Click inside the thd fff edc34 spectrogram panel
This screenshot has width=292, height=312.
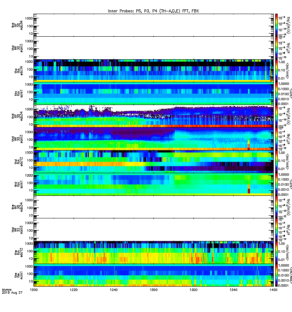pos(153,116)
